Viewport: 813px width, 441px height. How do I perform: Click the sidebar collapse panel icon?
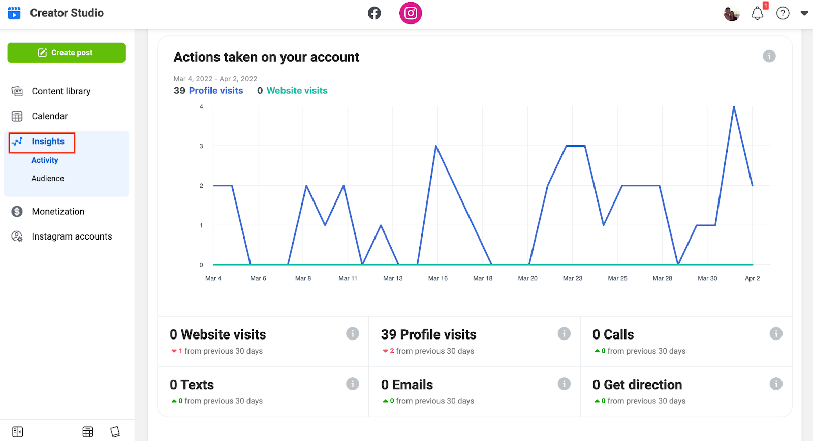coord(18,432)
